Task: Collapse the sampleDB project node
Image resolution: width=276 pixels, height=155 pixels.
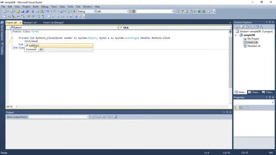Action: [x=236, y=35]
